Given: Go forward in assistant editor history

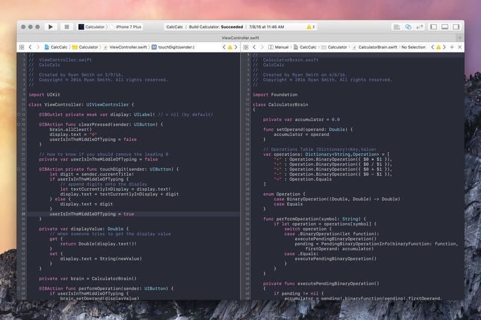Looking at the screenshot, I should 262,48.
